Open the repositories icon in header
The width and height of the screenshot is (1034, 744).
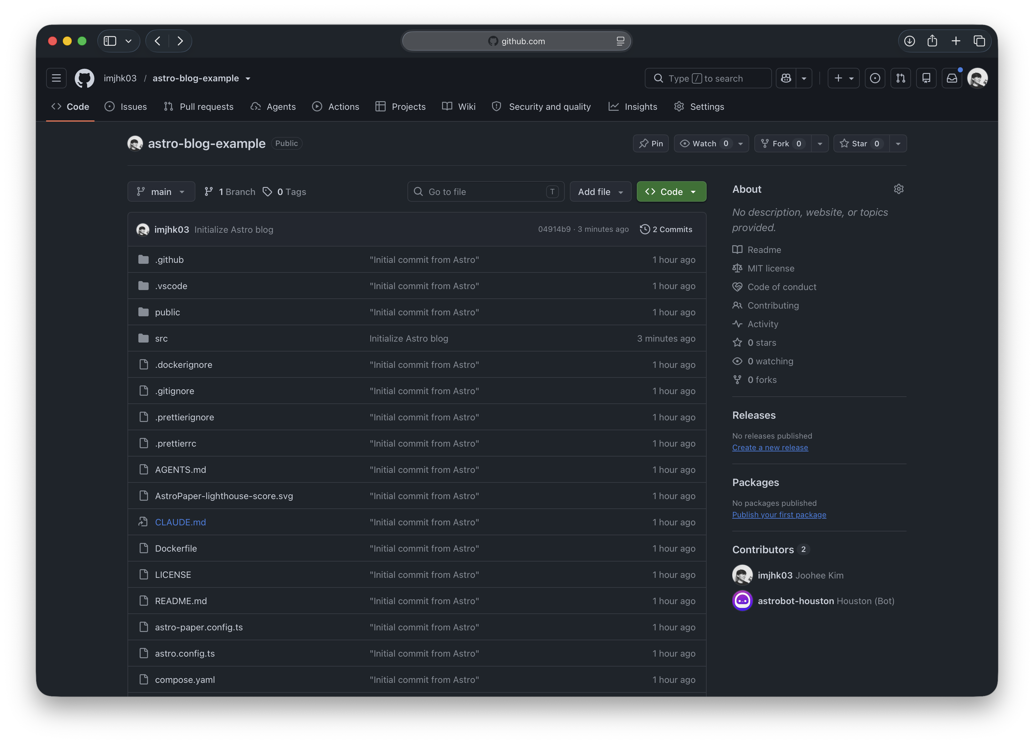click(x=926, y=78)
